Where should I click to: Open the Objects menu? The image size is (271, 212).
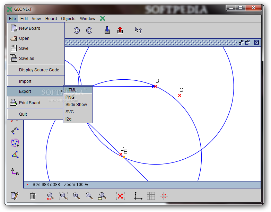click(x=68, y=18)
